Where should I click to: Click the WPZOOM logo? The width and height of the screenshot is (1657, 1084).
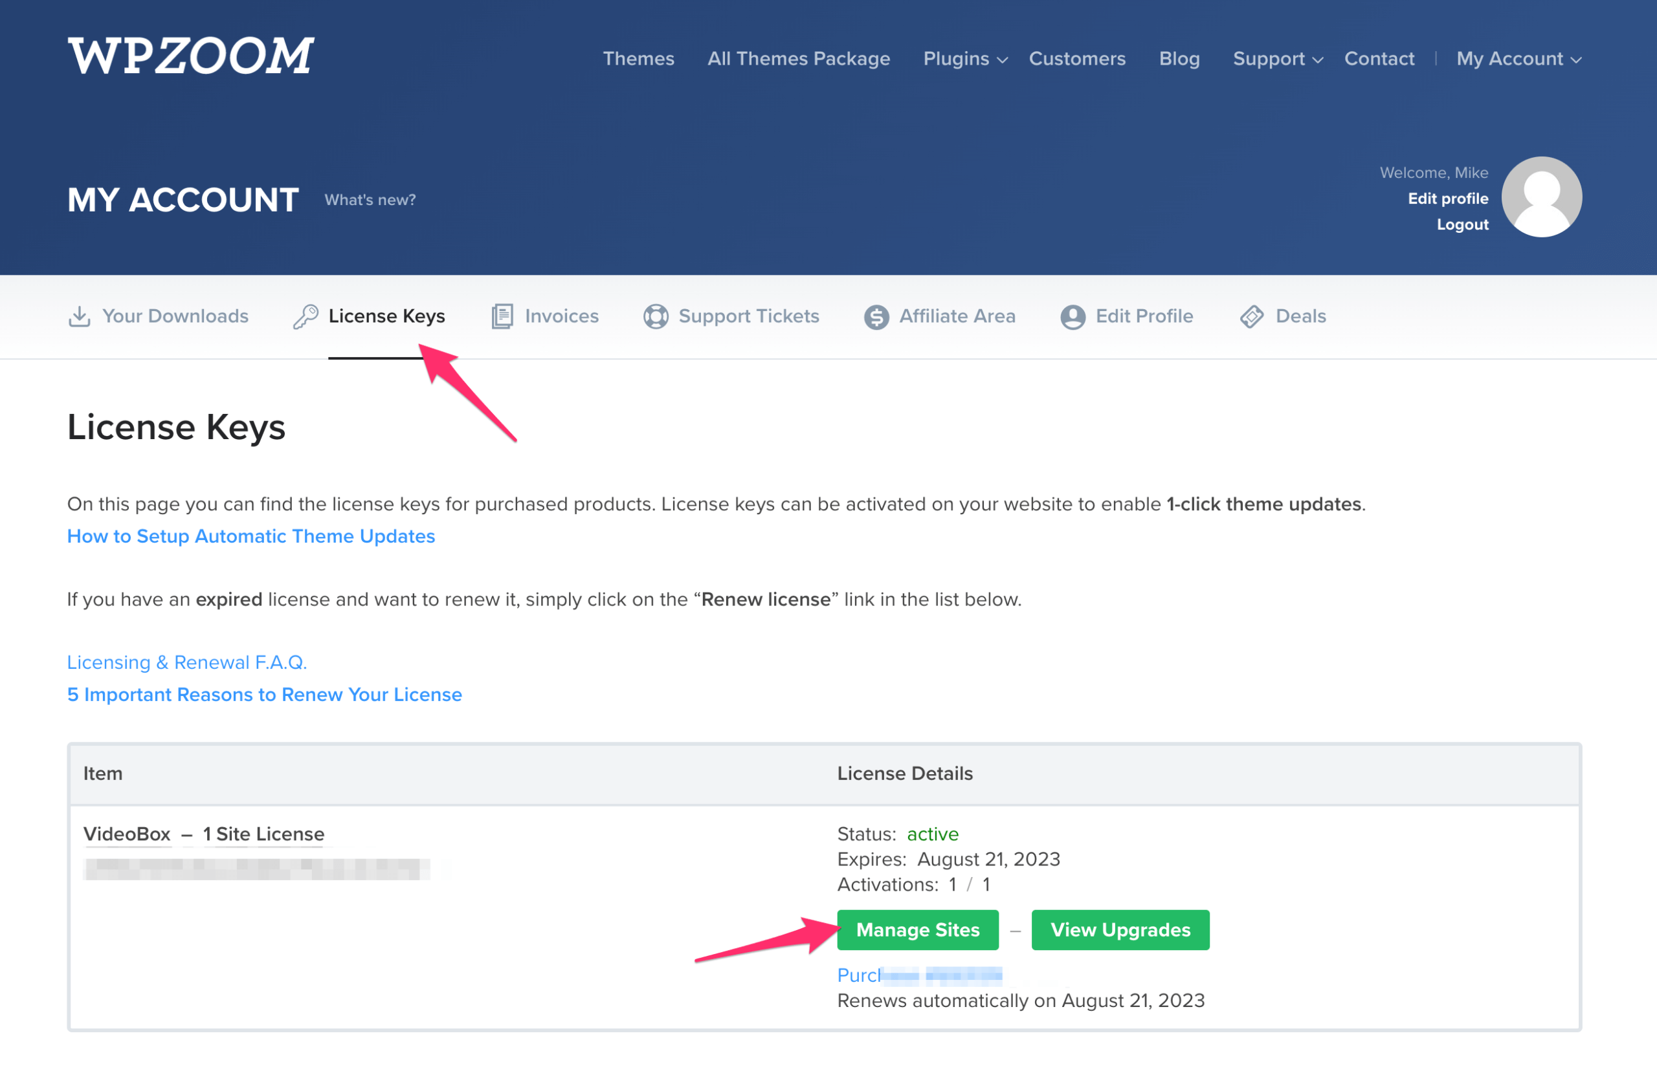pyautogui.click(x=191, y=56)
